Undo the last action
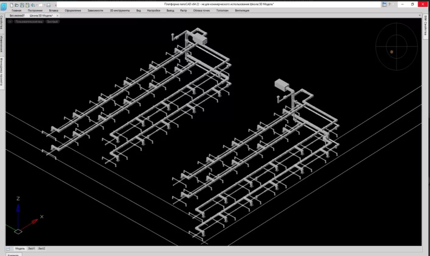The width and height of the screenshot is (430, 256). (x=33, y=5)
